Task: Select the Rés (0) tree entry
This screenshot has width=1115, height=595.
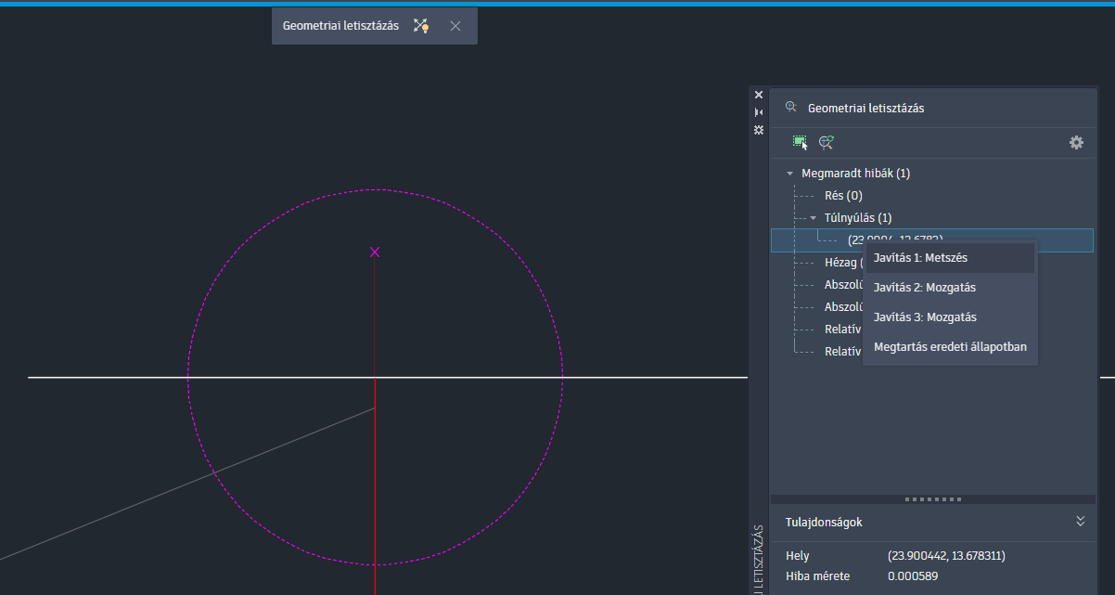Action: (x=842, y=195)
